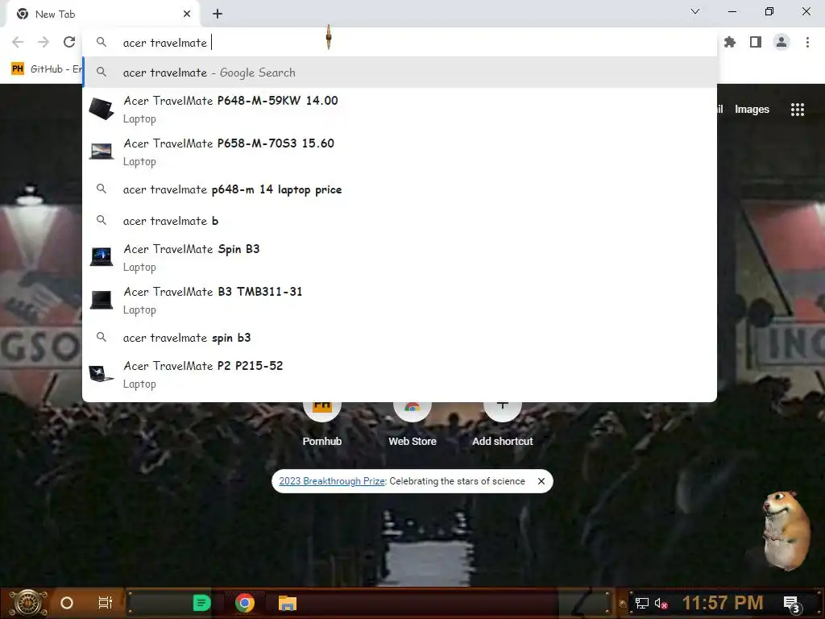This screenshot has width=825, height=619.
Task: Click the 11:57 PM clock
Action: (x=723, y=603)
